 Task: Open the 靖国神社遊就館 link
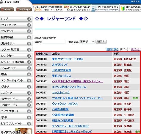[x=63, y=115]
